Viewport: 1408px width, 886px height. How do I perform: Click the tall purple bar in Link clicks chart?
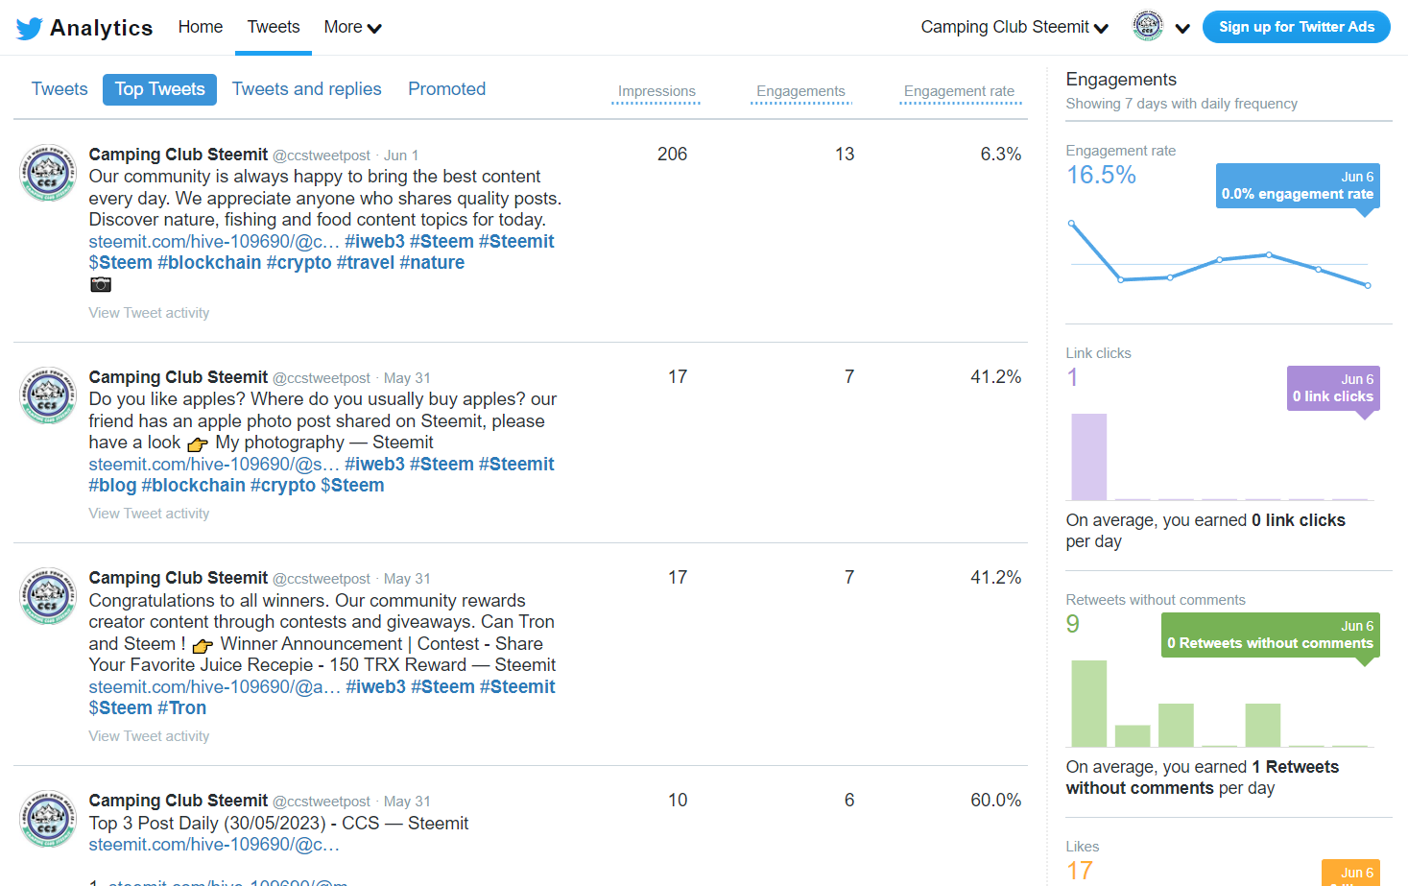1089,457
